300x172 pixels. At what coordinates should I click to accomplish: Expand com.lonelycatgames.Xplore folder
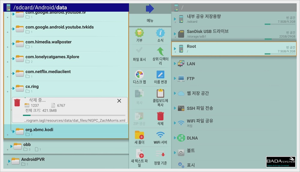pyautogui.click(x=13, y=58)
